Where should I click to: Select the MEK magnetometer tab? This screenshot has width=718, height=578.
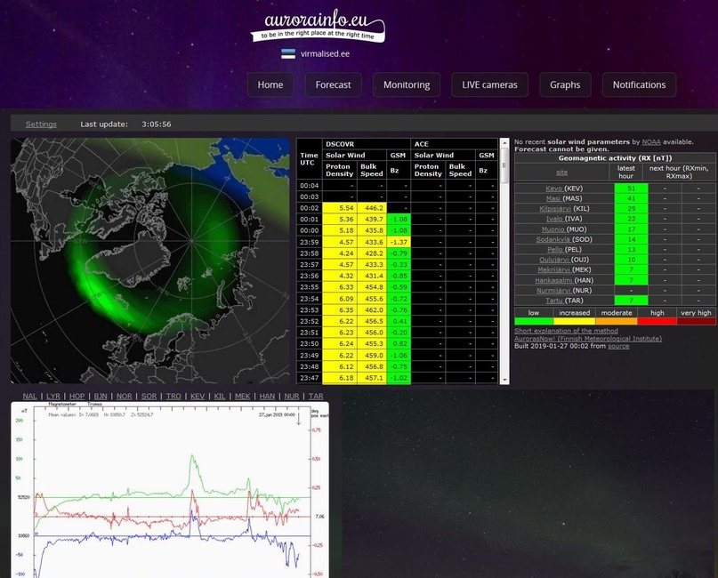pyautogui.click(x=242, y=397)
